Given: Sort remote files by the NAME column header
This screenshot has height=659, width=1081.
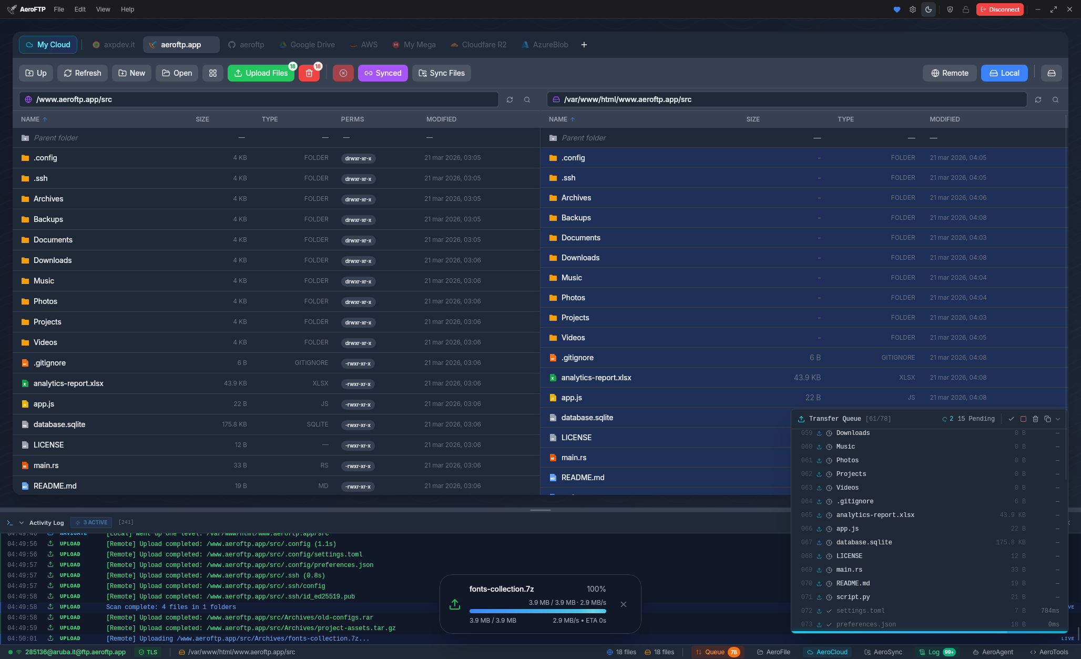Looking at the screenshot, I should pyautogui.click(x=30, y=119).
